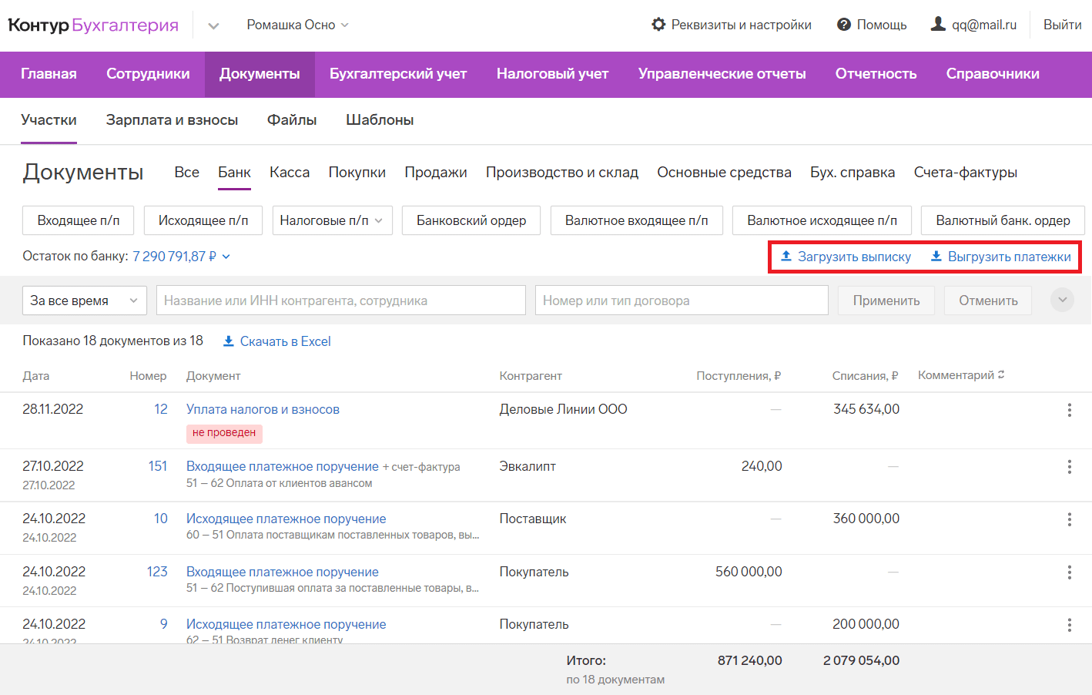Open the Отчетность menu section
Image resolution: width=1092 pixels, height=695 pixels.
click(x=876, y=74)
